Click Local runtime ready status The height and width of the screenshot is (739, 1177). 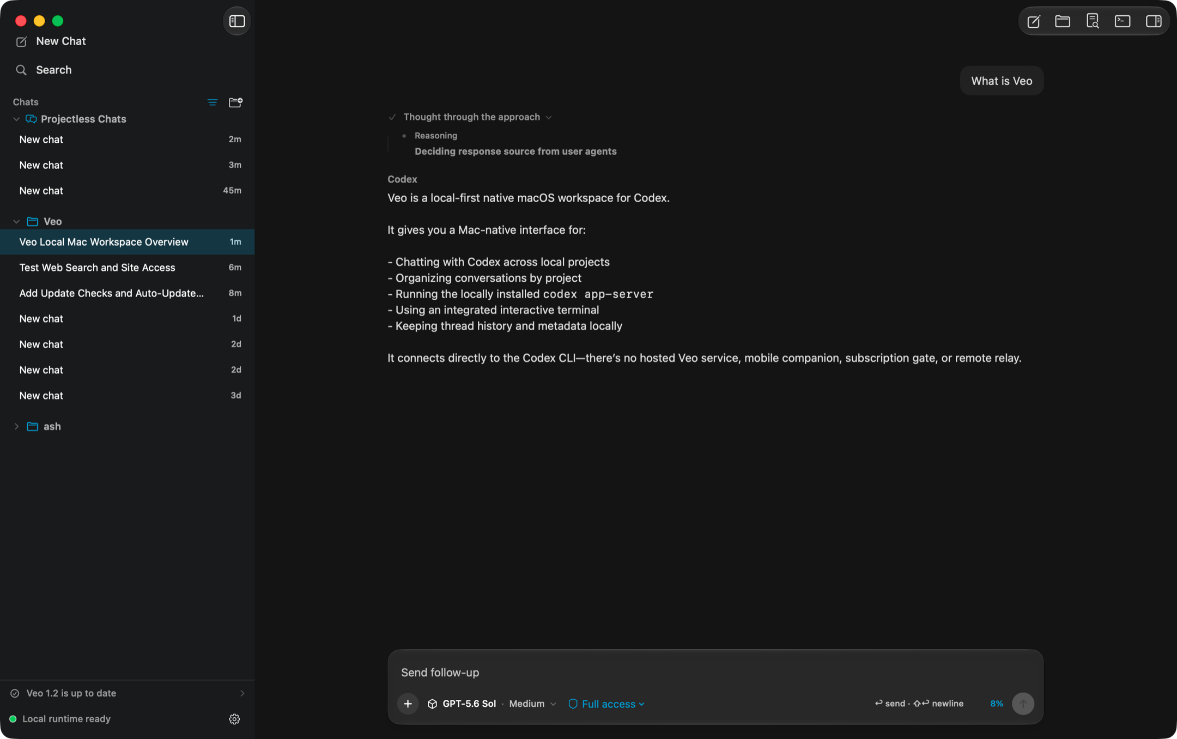66,719
